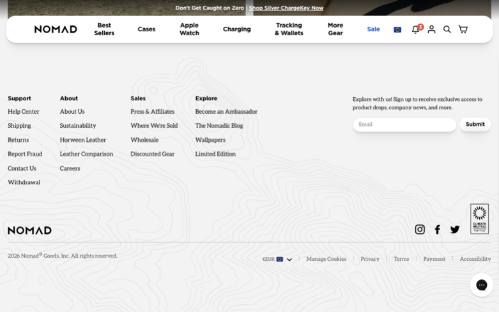Open the Accessibility link
Viewport: 499px width, 312px height.
(475, 259)
